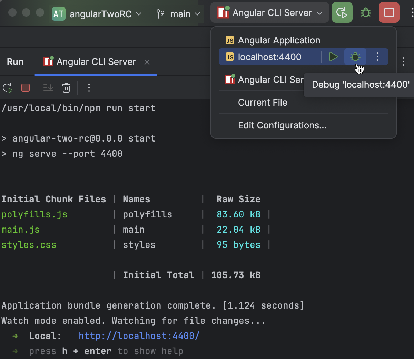Open the kebab menu next to localhost:4400
The width and height of the screenshot is (414, 359).
point(377,57)
